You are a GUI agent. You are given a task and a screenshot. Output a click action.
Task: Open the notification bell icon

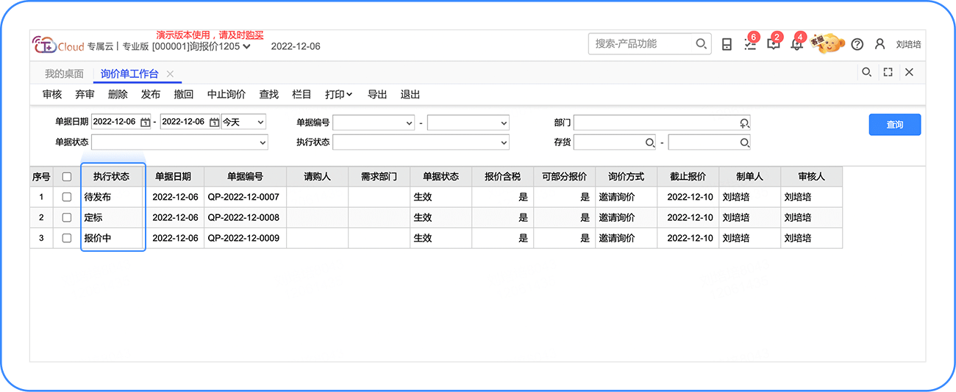[796, 44]
